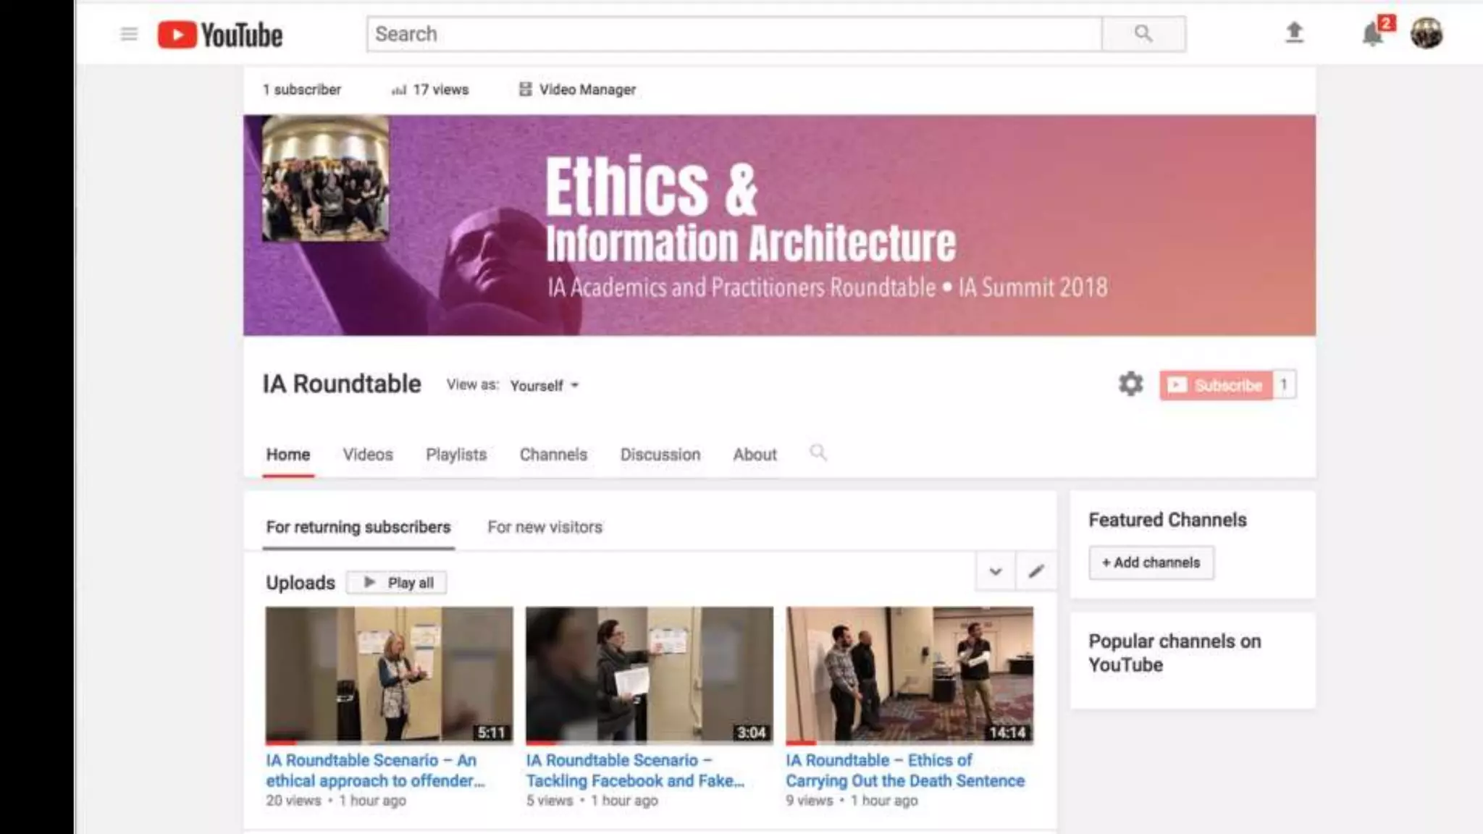Open the Video Manager link

(577, 90)
